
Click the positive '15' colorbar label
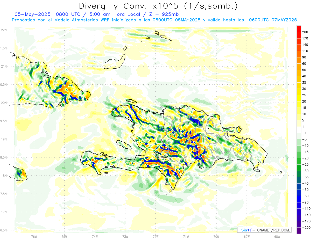(x=304, y=108)
